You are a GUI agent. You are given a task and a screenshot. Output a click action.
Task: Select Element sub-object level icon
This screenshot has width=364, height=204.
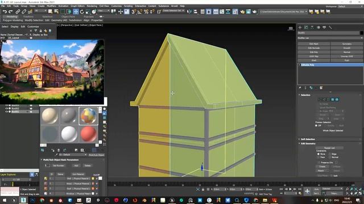(337, 100)
